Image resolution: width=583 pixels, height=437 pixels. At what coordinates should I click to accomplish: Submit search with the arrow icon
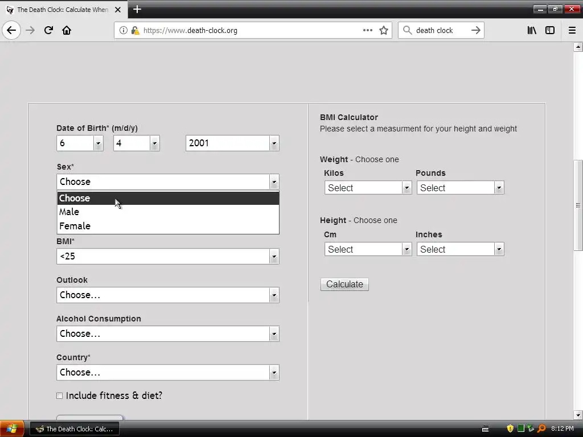point(475,30)
